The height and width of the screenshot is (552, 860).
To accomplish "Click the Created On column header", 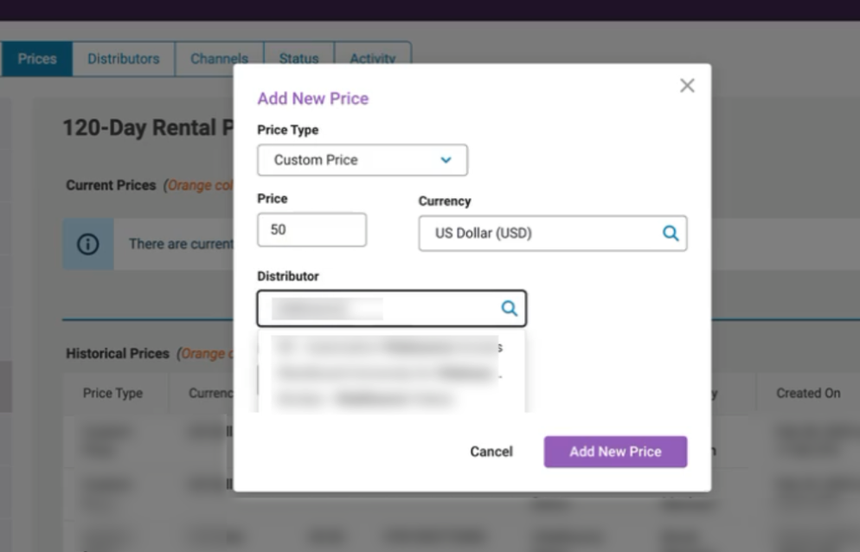I will coord(807,393).
